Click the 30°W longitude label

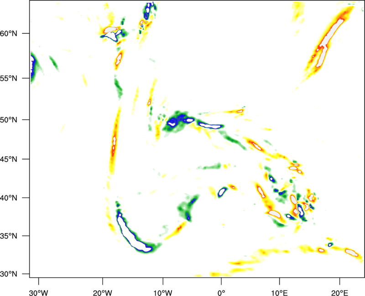click(39, 293)
